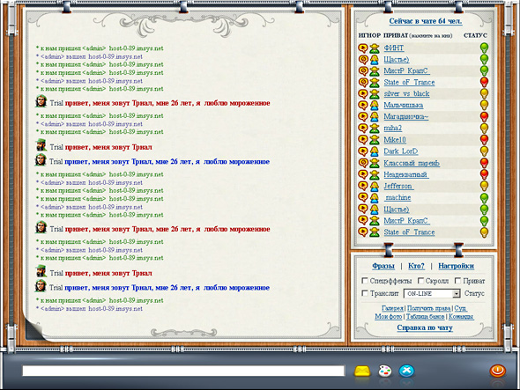Enable the Транслит checkbox
The height and width of the screenshot is (390, 520).
pos(365,293)
